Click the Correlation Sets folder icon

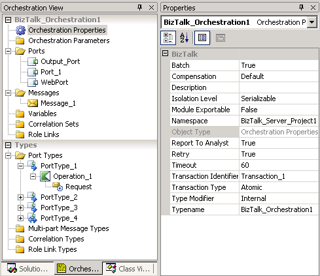[x=20, y=124]
